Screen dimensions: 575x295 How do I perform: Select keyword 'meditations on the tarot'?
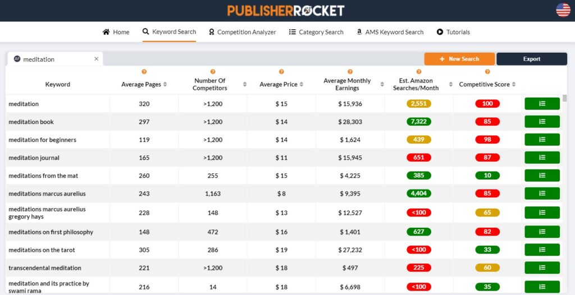click(x=42, y=250)
